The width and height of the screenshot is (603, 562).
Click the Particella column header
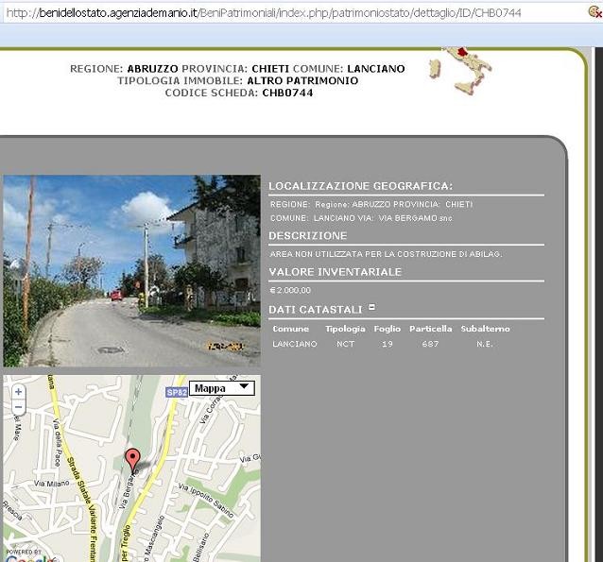click(430, 329)
